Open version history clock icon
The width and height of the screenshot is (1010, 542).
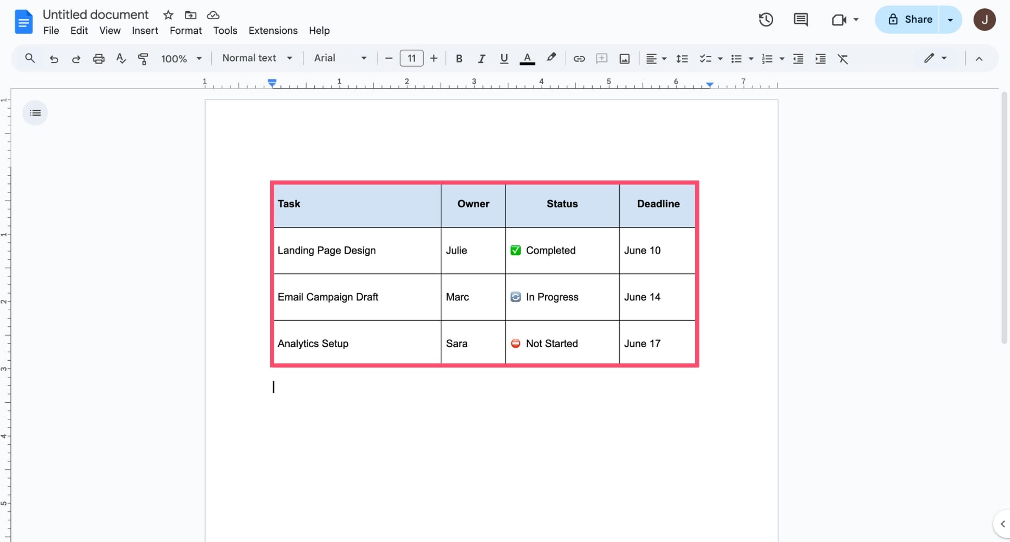point(765,20)
